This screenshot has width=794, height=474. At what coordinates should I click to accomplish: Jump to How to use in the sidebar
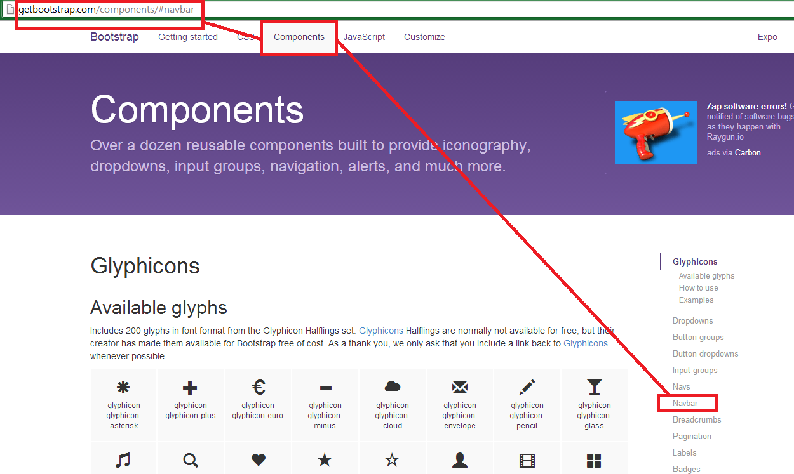pyautogui.click(x=699, y=288)
